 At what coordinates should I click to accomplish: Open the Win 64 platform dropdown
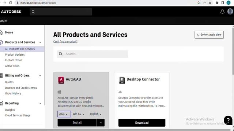(78, 114)
